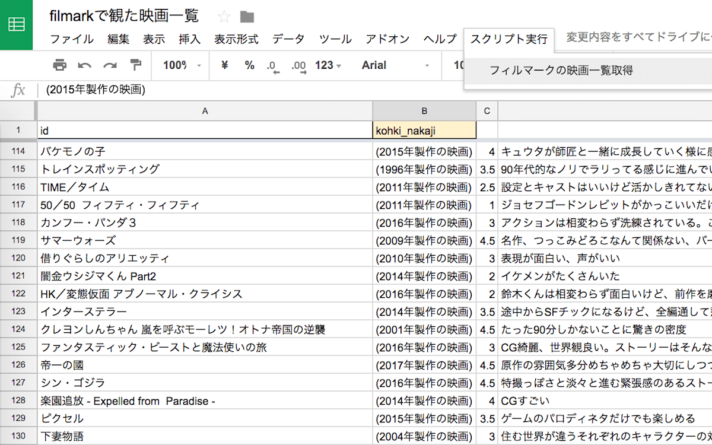This screenshot has width=712, height=445.
Task: Click cell トレインスポッティング
Action: 205,169
